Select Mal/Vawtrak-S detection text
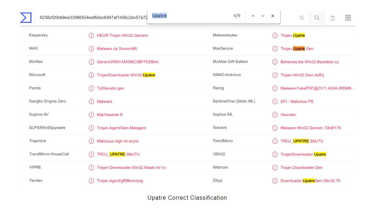 coord(110,115)
